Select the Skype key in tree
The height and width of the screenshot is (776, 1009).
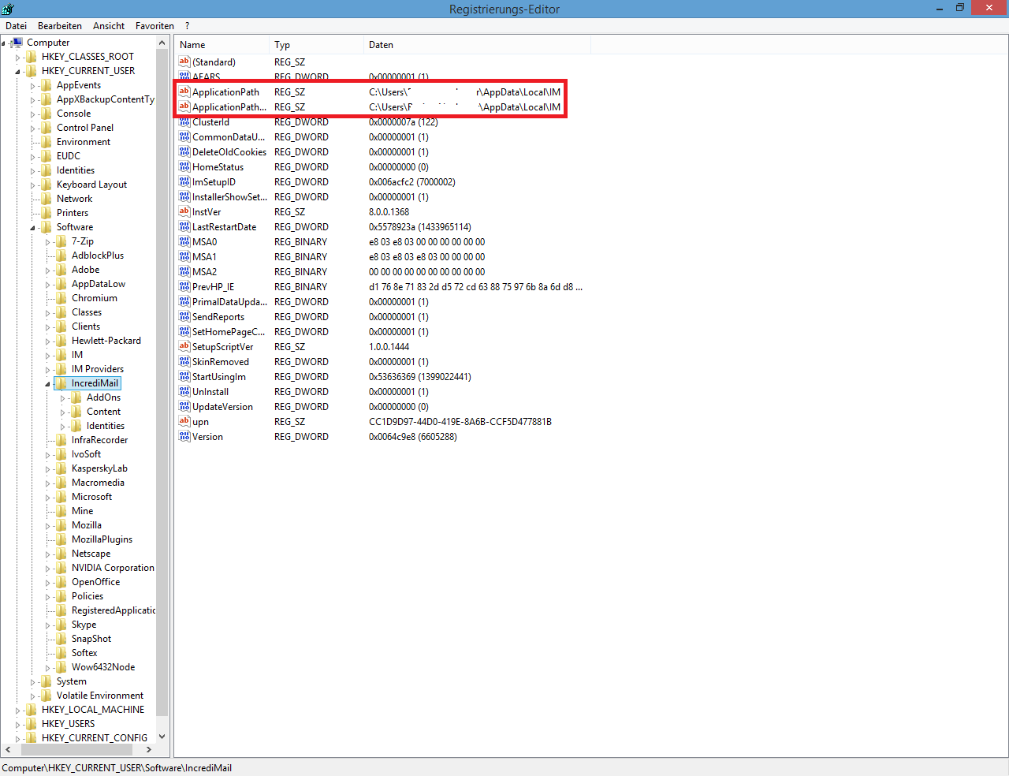(84, 625)
